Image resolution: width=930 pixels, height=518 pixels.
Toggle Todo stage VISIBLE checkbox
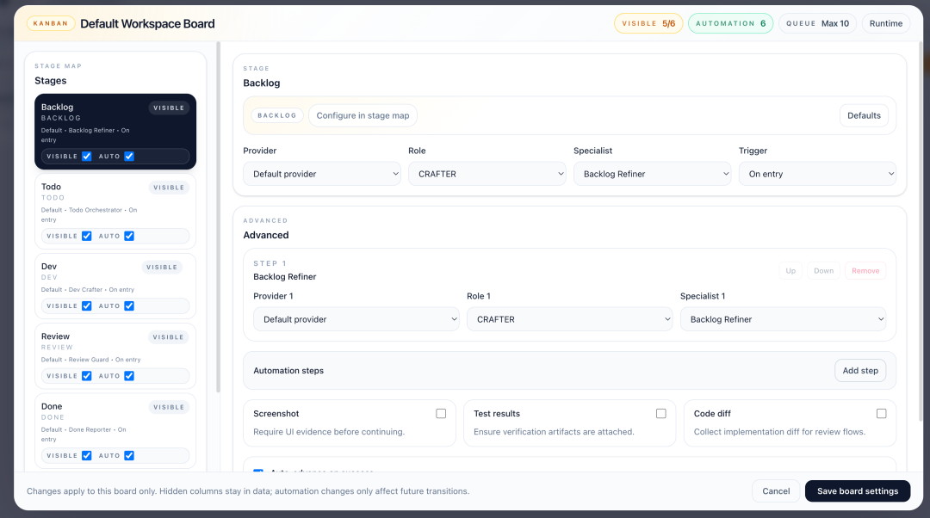(x=87, y=236)
